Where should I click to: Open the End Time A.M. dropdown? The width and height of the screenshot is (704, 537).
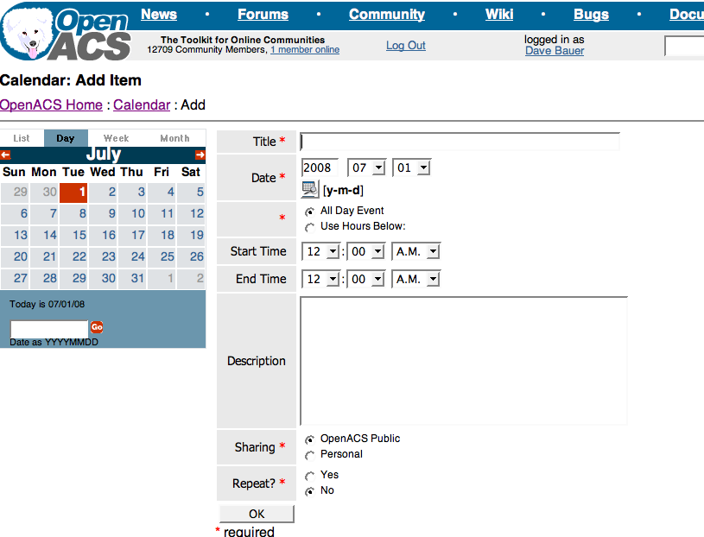[418, 279]
